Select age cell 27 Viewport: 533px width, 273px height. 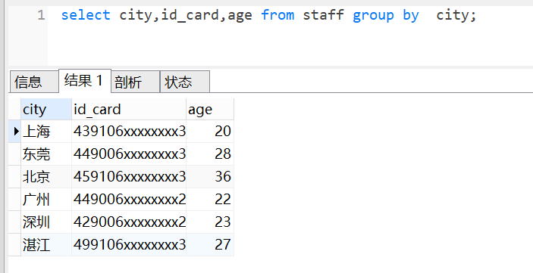210,244
